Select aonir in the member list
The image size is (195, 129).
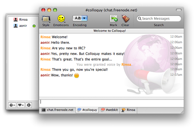point(23,26)
